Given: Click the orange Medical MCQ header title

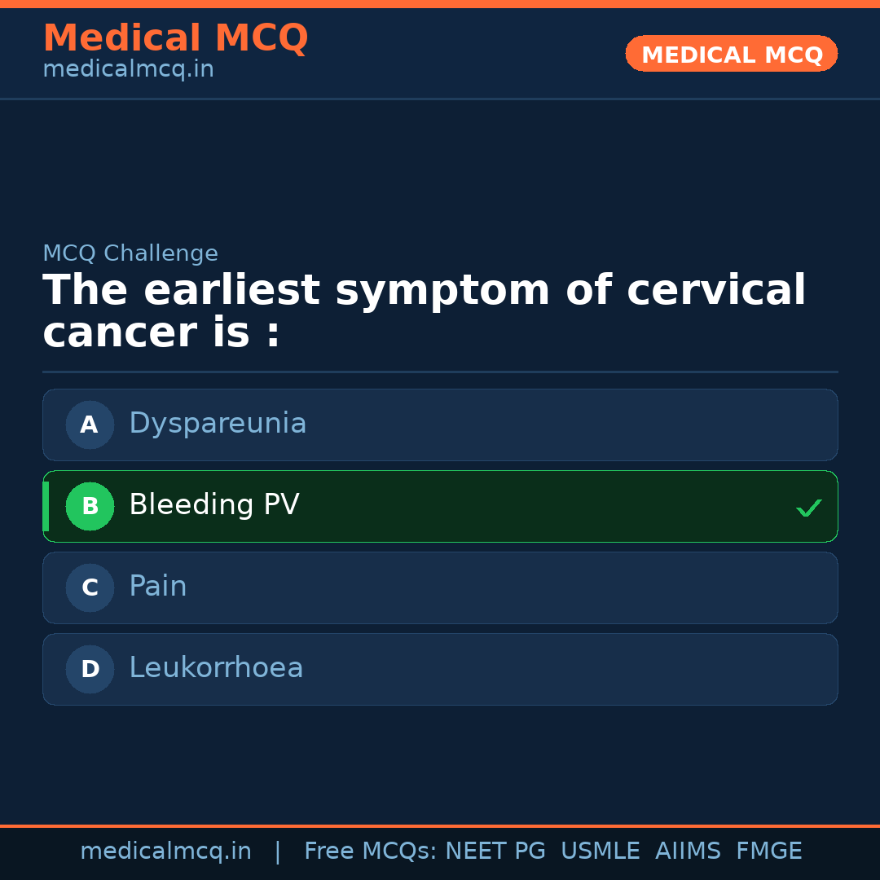Looking at the screenshot, I should [175, 38].
